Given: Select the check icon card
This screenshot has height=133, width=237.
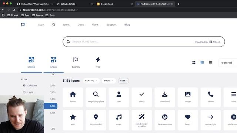Looking at the screenshot, I should 142,97.
